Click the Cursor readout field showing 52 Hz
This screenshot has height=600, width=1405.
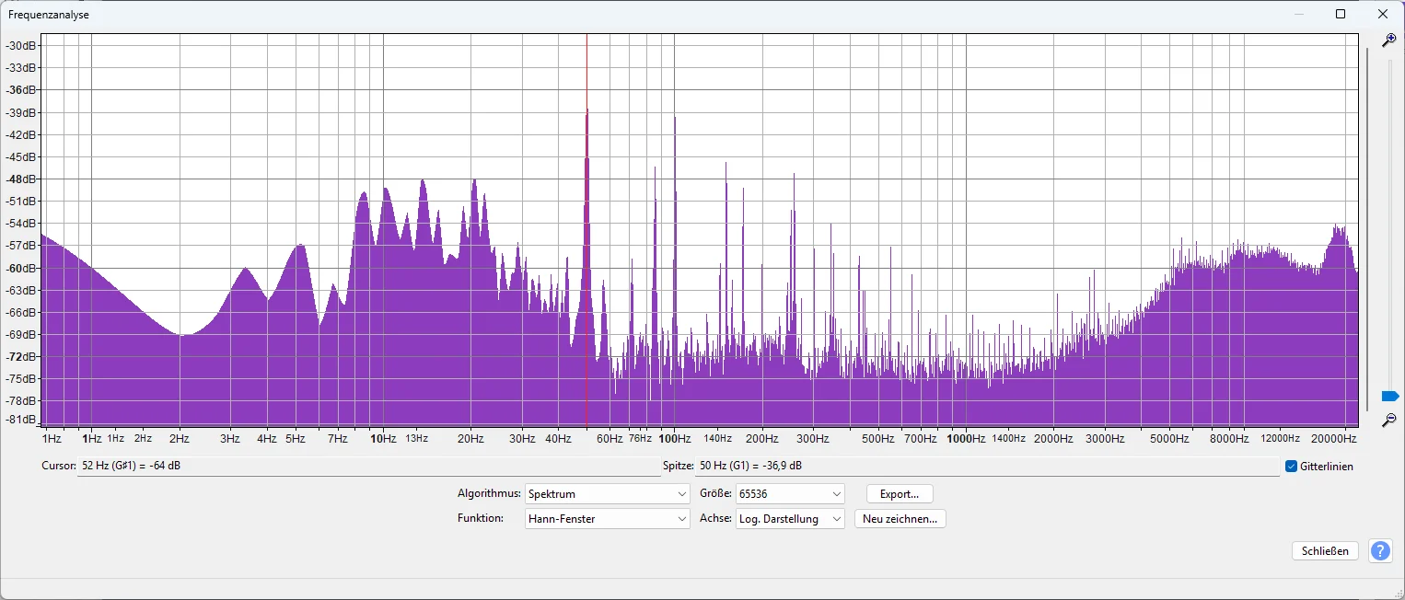tap(368, 466)
